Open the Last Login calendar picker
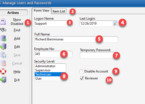 [x=115, y=24]
